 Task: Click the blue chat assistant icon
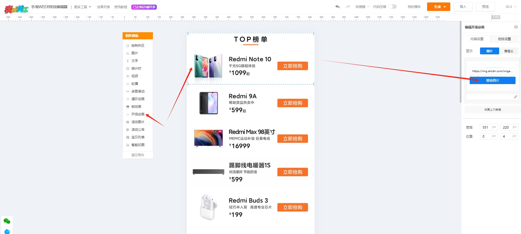click(x=7, y=232)
